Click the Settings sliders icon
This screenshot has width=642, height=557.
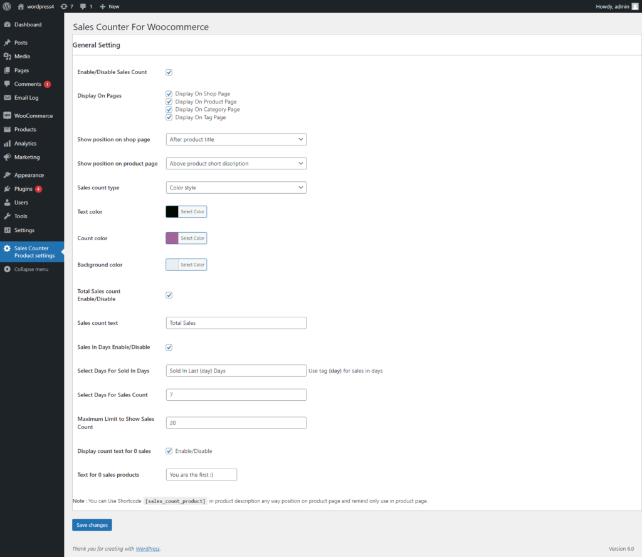7,230
